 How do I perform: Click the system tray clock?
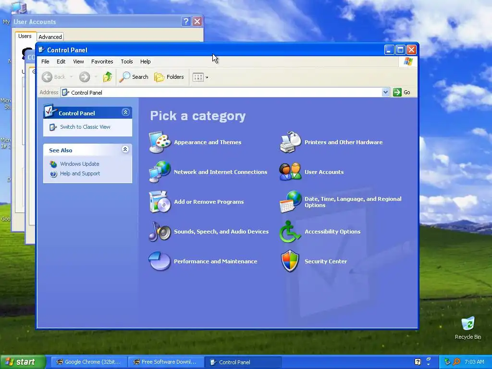pyautogui.click(x=474, y=362)
